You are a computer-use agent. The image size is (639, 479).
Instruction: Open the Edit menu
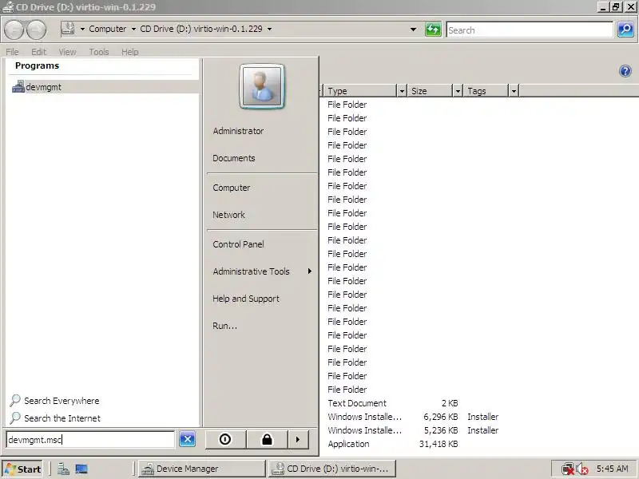click(x=38, y=52)
